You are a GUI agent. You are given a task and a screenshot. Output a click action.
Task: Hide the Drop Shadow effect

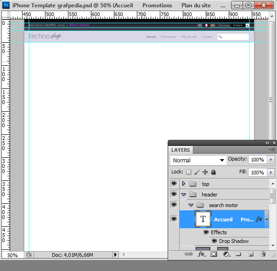pyautogui.click(x=214, y=241)
